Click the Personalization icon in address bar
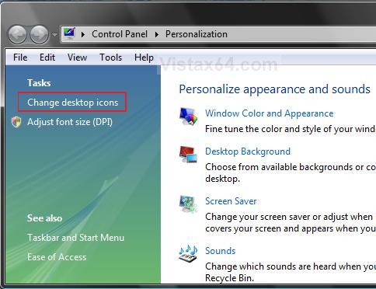The height and width of the screenshot is (289, 376). [x=69, y=33]
